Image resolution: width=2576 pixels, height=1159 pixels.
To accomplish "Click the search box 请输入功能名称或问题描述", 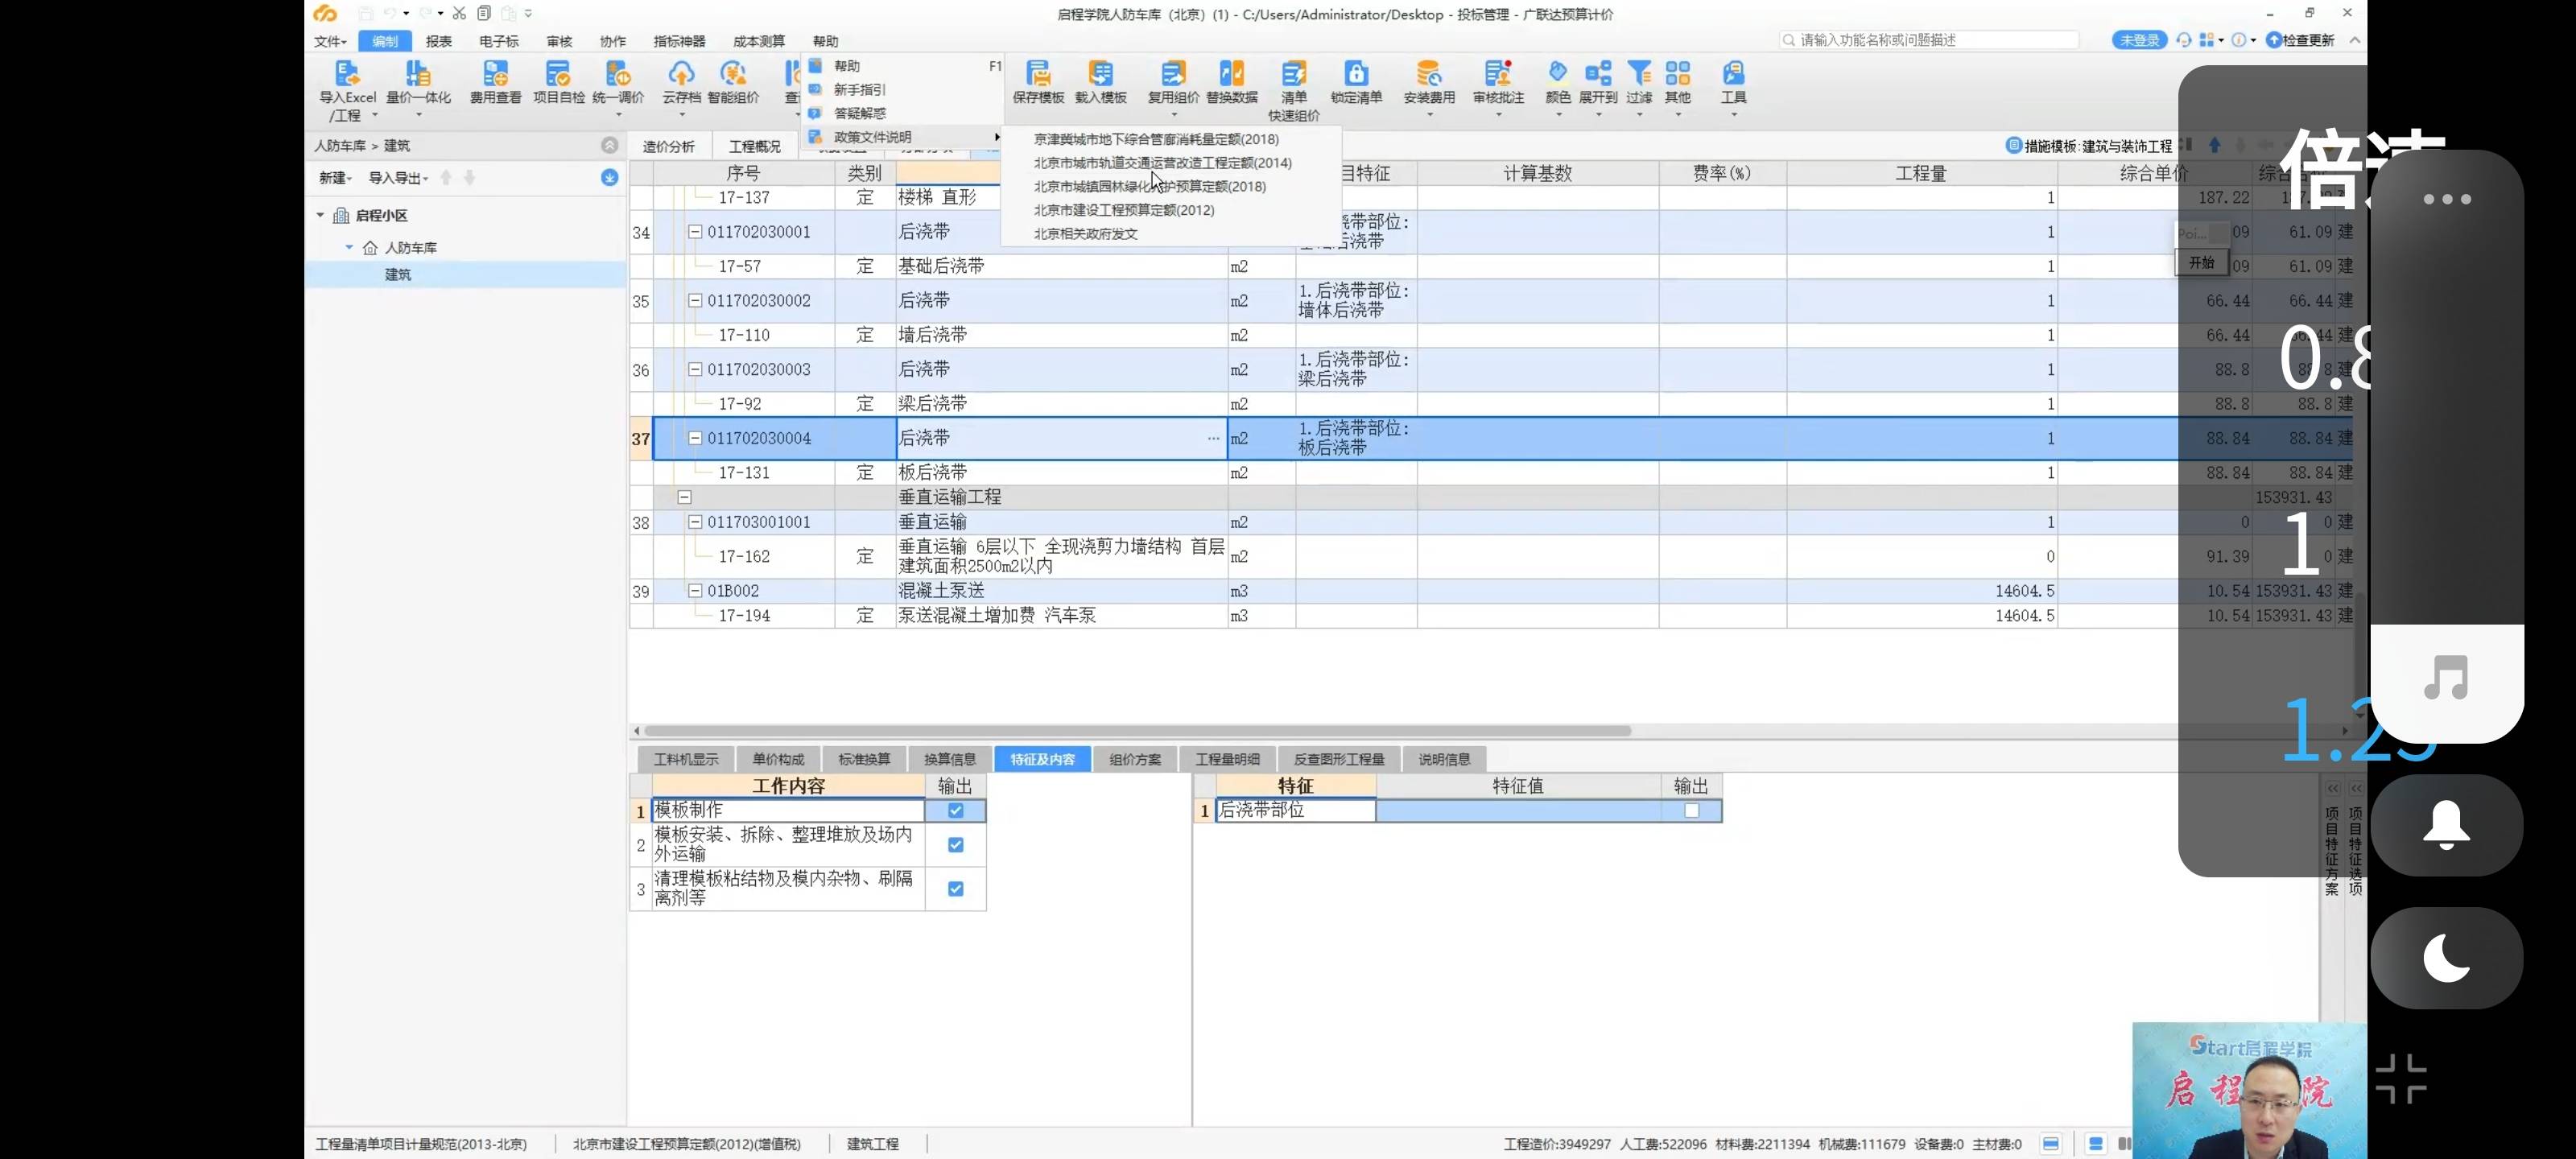I will tap(1928, 40).
